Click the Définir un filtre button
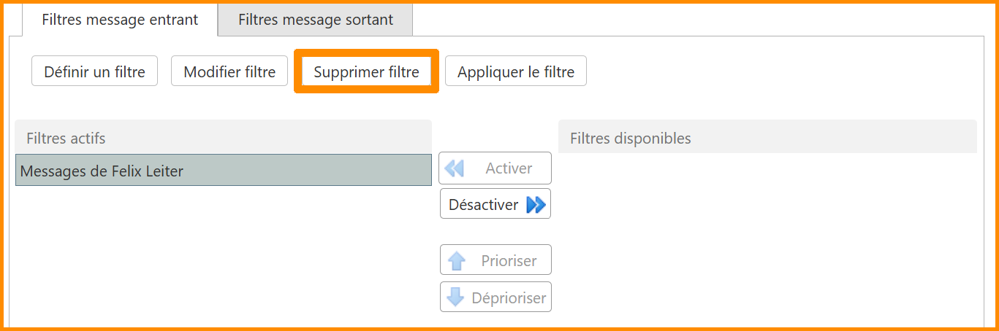The width and height of the screenshot is (999, 331). coord(95,71)
